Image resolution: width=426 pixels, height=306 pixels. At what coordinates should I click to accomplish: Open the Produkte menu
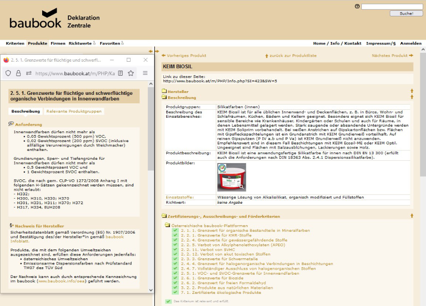[x=37, y=43]
